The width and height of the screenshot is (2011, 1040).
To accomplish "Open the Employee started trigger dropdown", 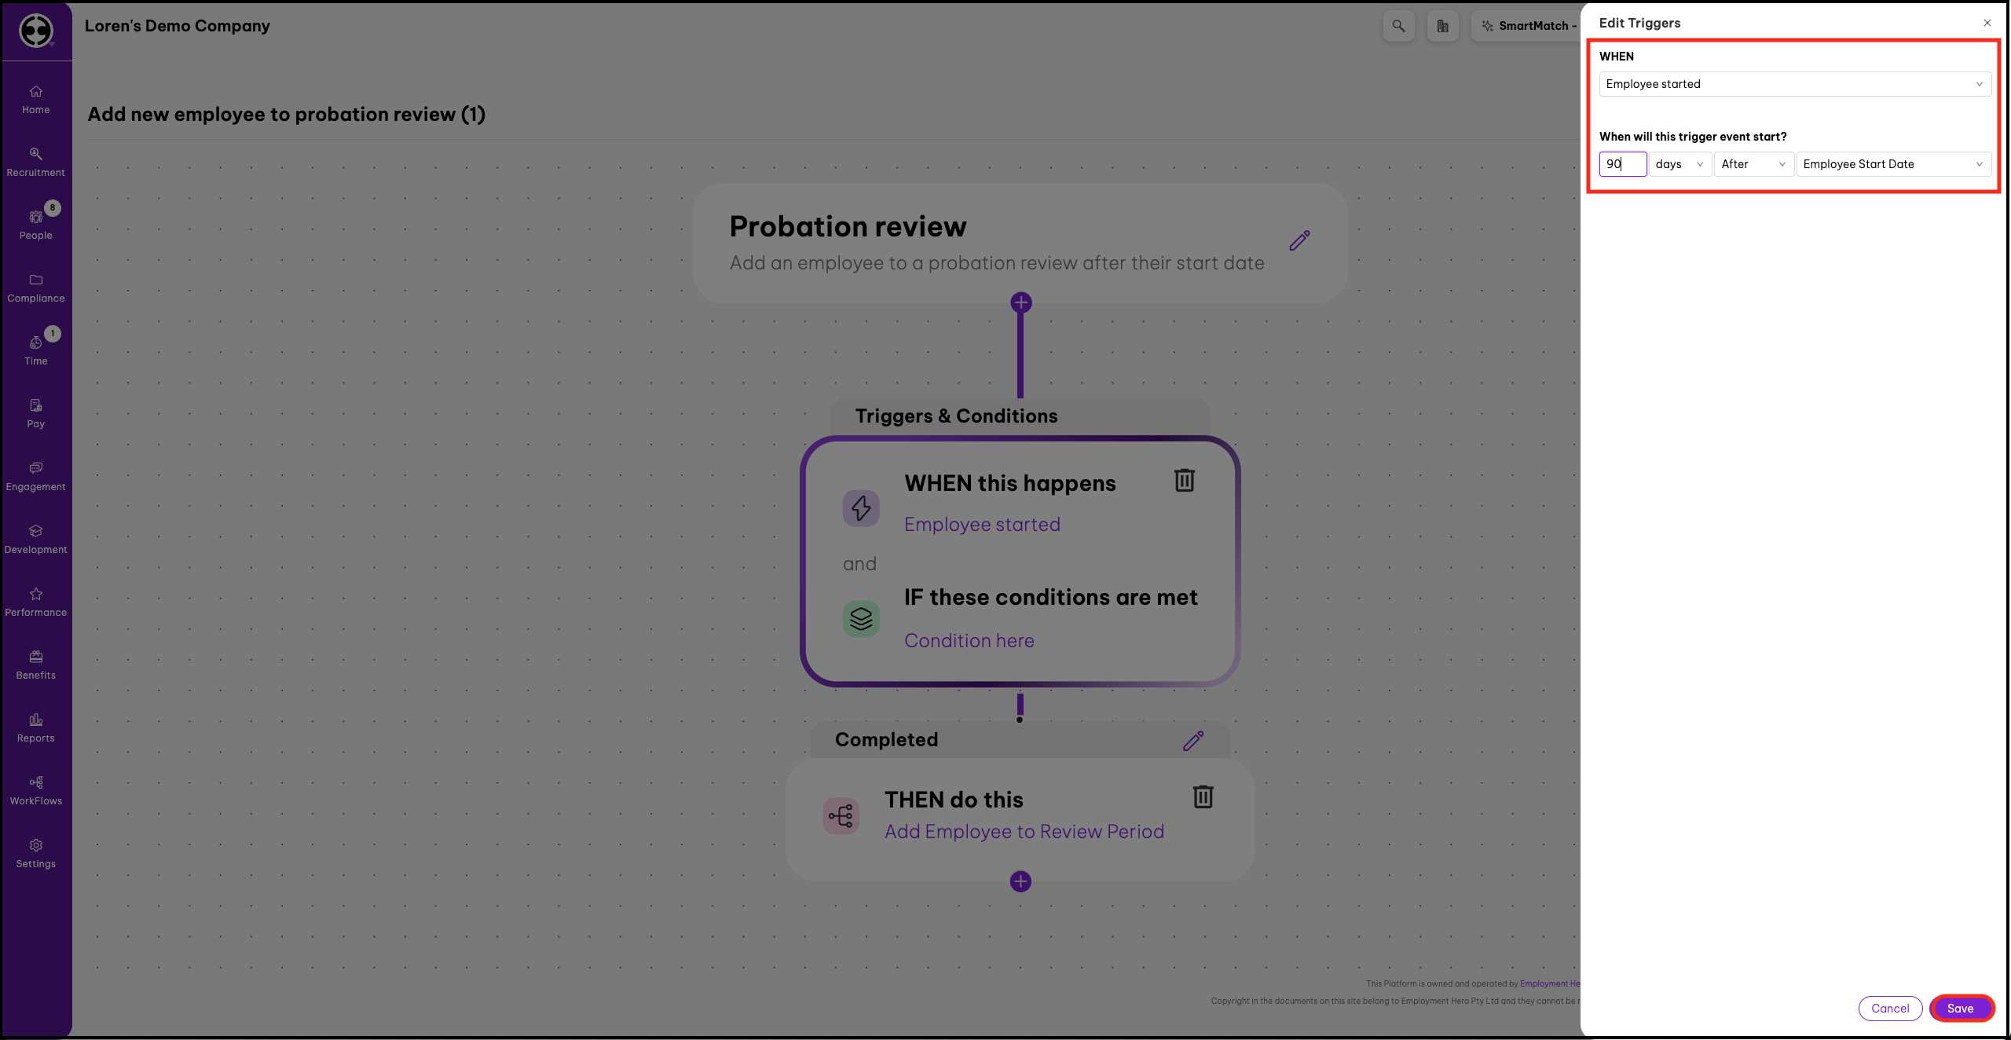I will [x=1794, y=84].
